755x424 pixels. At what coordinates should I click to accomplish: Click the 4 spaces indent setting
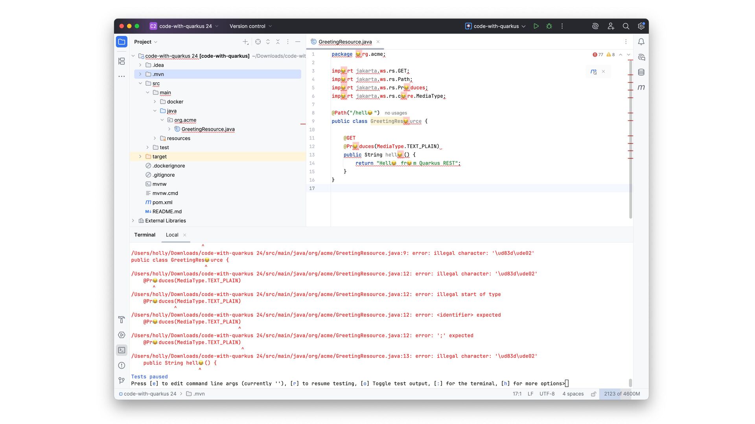click(573, 394)
